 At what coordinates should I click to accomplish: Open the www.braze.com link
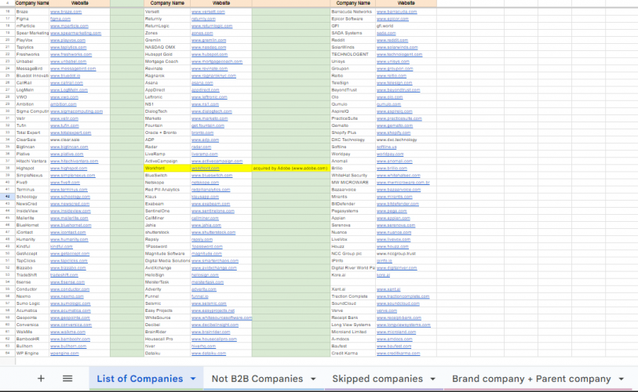click(x=66, y=12)
